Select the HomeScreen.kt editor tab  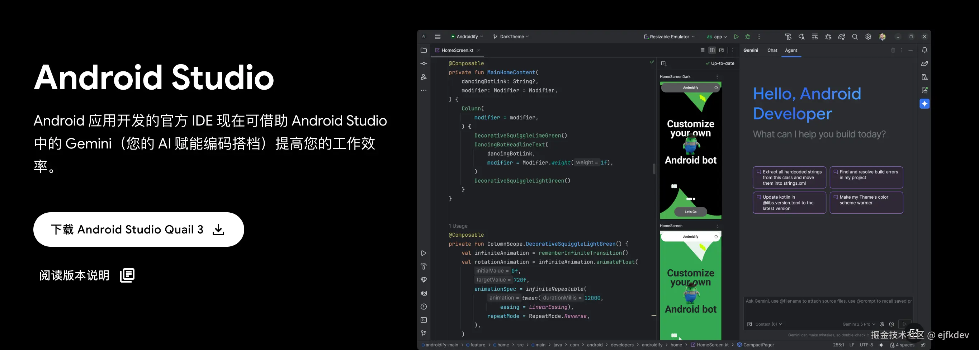[x=458, y=50]
